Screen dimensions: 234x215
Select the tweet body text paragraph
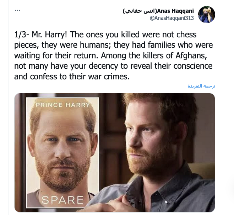(x=113, y=56)
